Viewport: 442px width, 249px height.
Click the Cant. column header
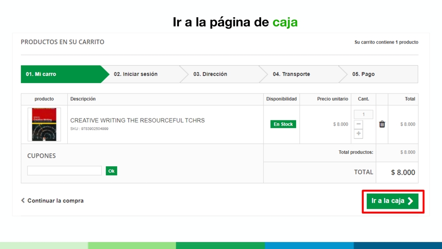pos(363,99)
